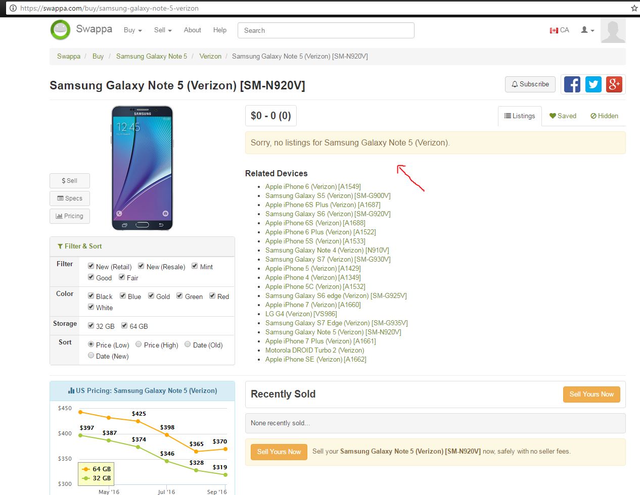The height and width of the screenshot is (495, 640).
Task: Click the US Pricing chart header
Action: [142, 391]
